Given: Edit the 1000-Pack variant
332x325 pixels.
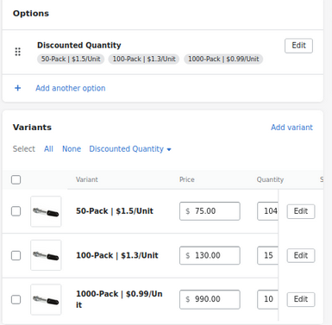Looking at the screenshot, I should pyautogui.click(x=301, y=299).
